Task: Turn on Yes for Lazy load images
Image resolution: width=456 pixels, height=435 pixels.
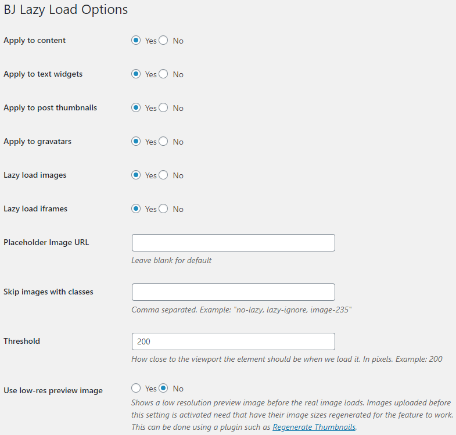Action: (137, 175)
